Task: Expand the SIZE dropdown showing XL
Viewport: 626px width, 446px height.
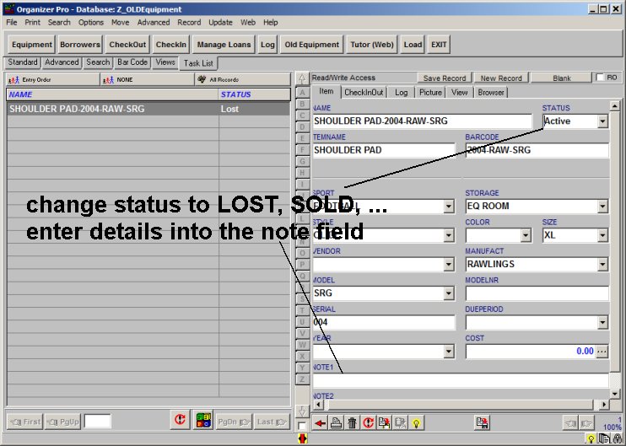Action: 602,235
